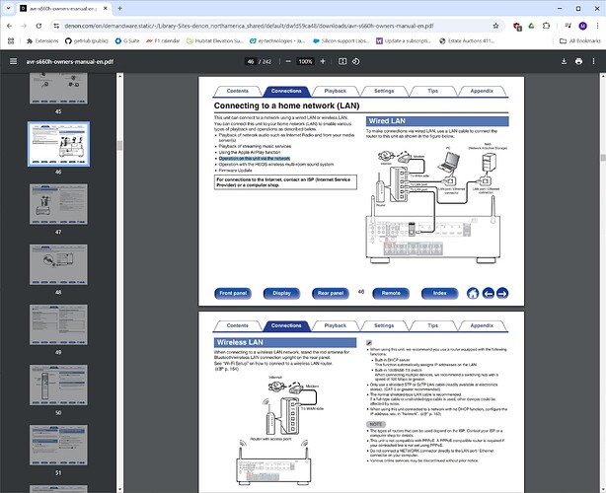The width and height of the screenshot is (606, 493).
Task: Click the next page arrow on page 46
Action: click(x=502, y=294)
